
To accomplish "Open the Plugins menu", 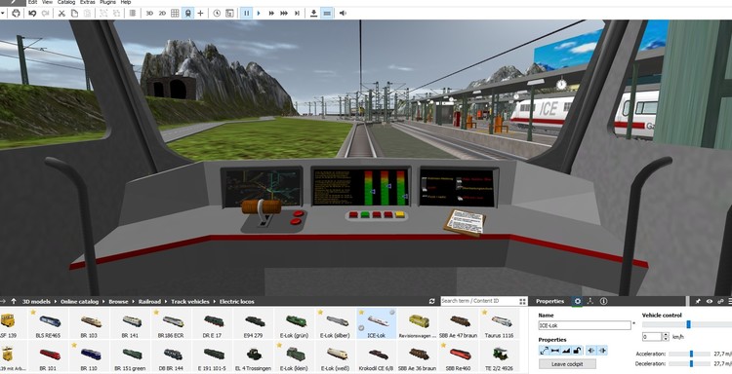I will click(107, 2).
